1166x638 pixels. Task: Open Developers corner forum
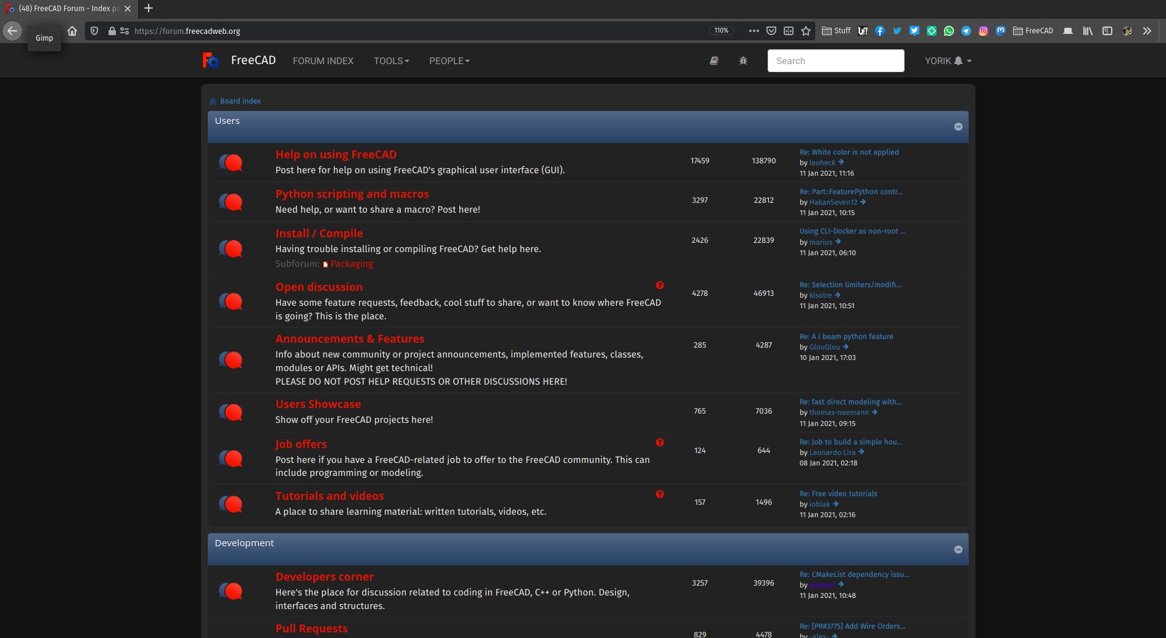[324, 577]
